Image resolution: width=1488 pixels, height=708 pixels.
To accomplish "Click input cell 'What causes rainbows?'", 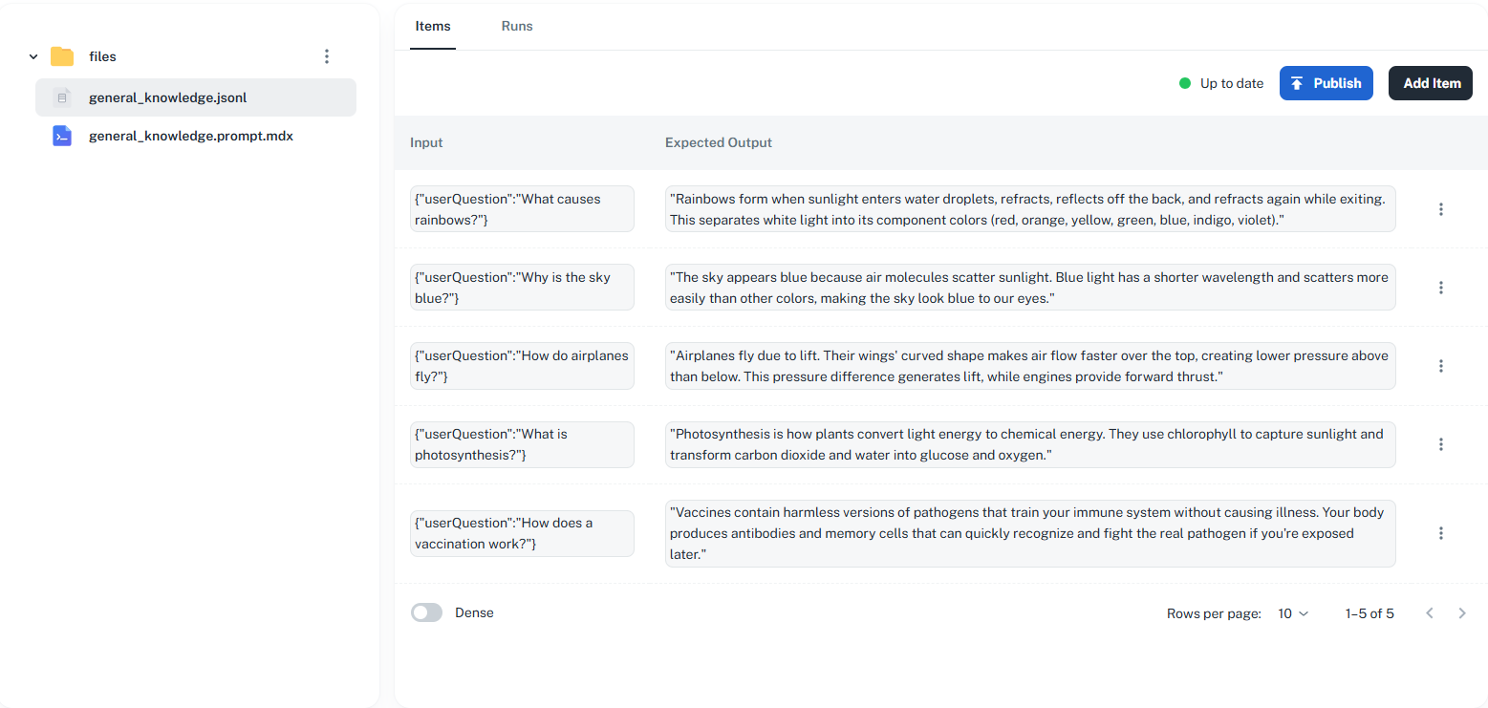I will click(x=522, y=208).
